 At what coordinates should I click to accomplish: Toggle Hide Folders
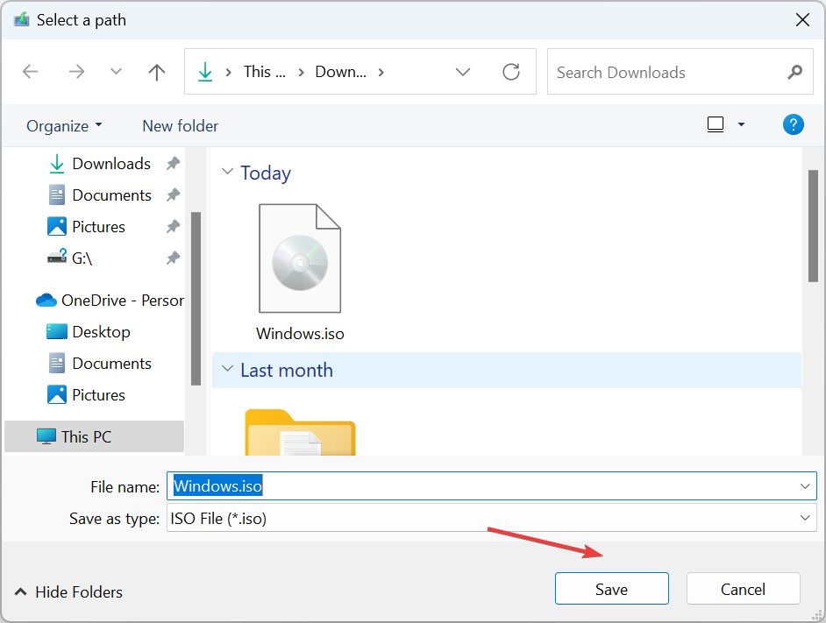(x=68, y=592)
